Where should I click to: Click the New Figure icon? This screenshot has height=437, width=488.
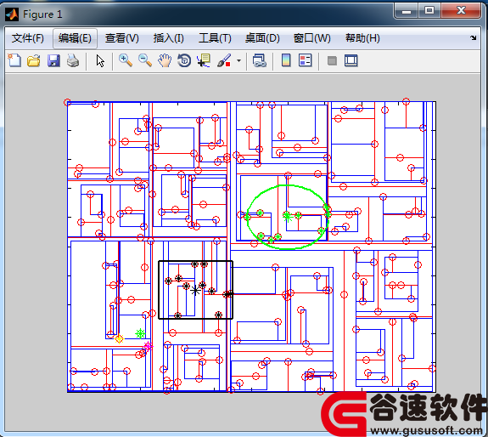[14, 60]
